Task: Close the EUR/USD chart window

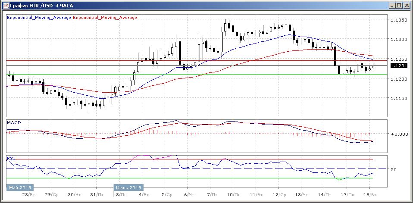Action: pos(406,5)
